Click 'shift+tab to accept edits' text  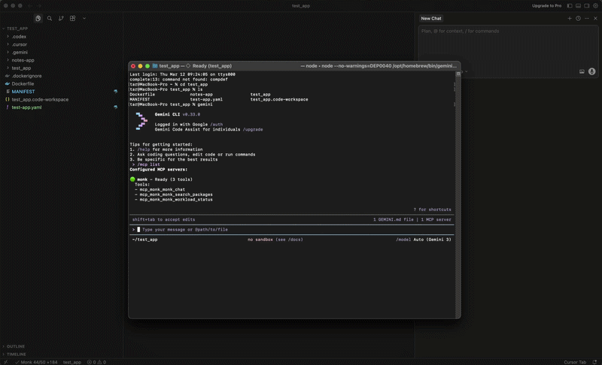pyautogui.click(x=163, y=220)
